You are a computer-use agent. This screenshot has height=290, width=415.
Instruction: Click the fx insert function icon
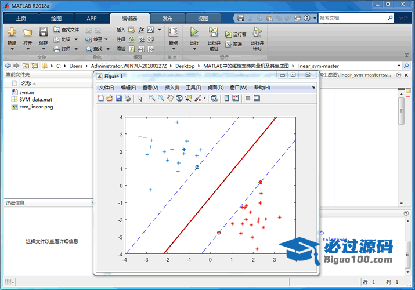142,30
